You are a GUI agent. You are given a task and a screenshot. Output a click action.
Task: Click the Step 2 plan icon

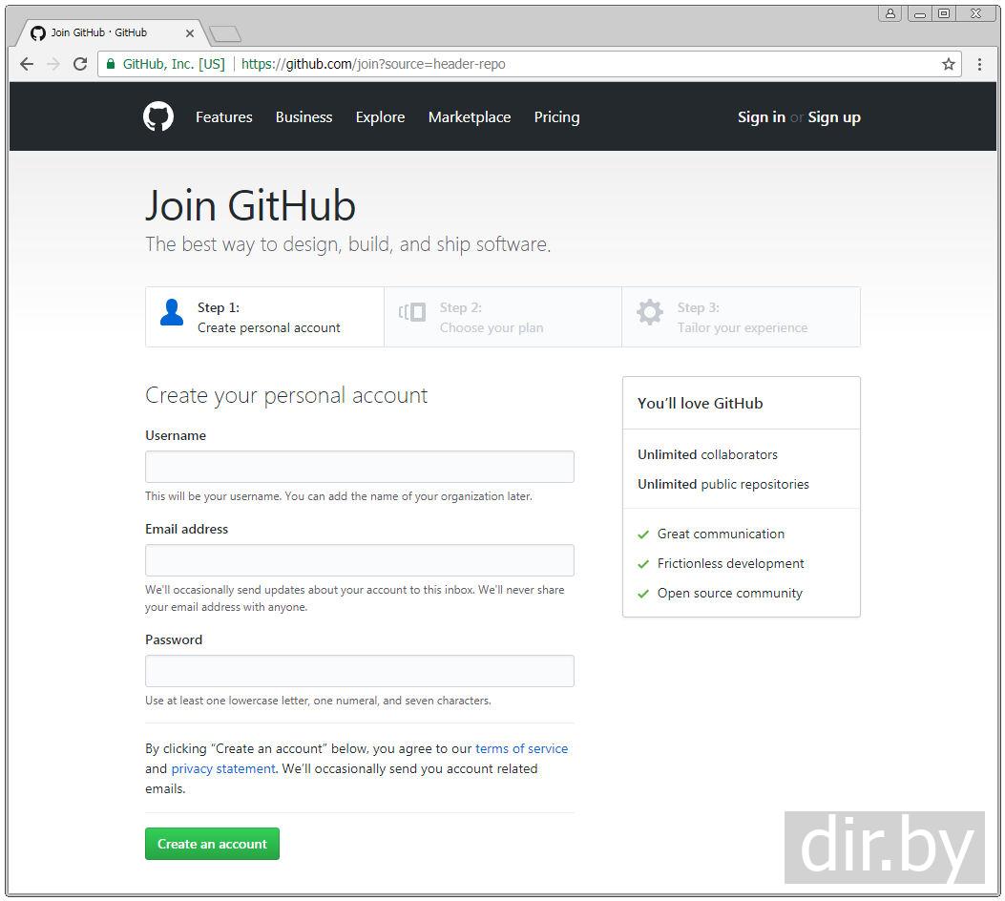[x=412, y=312]
